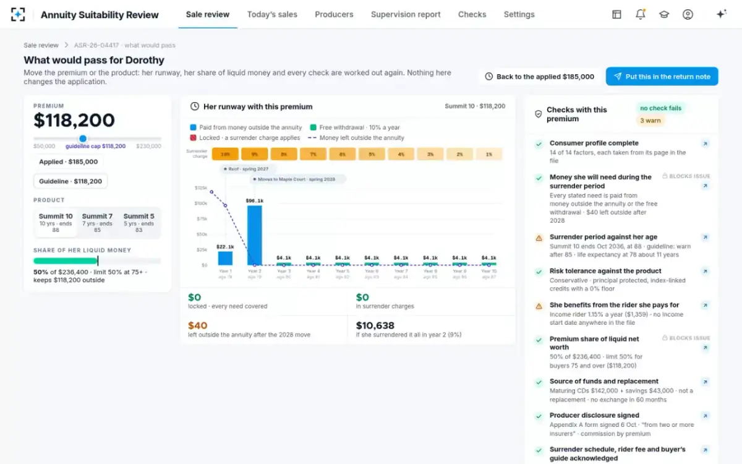Open the Today's sales tab
Viewport: 742px width, 464px height.
(x=272, y=14)
